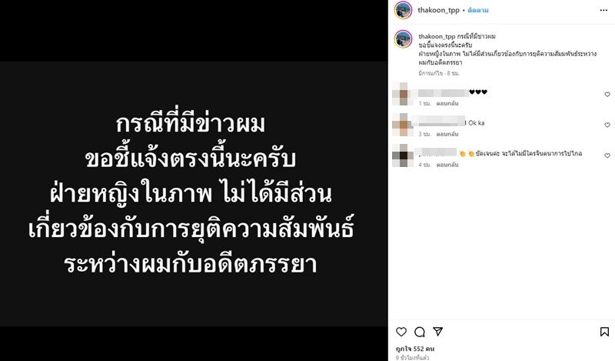The width and height of the screenshot is (615, 361).
Task: Open thakoon_tpp avatar beside caption
Action: point(403,39)
